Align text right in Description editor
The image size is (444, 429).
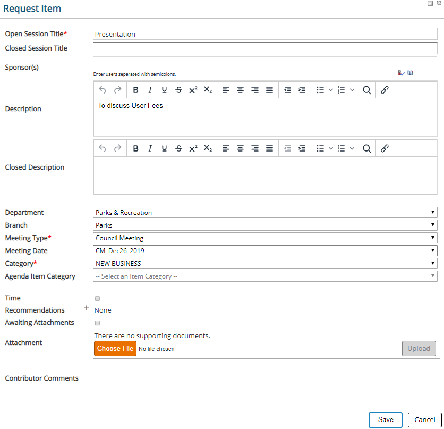click(255, 90)
